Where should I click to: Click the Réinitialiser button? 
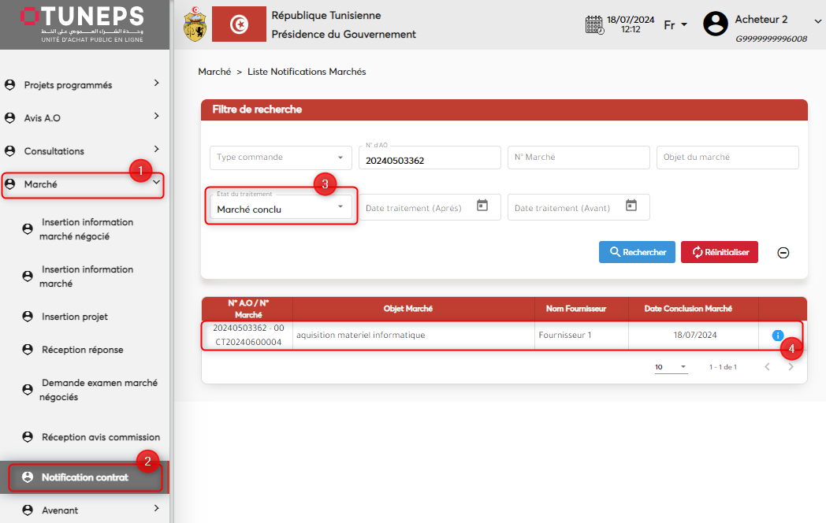(719, 252)
